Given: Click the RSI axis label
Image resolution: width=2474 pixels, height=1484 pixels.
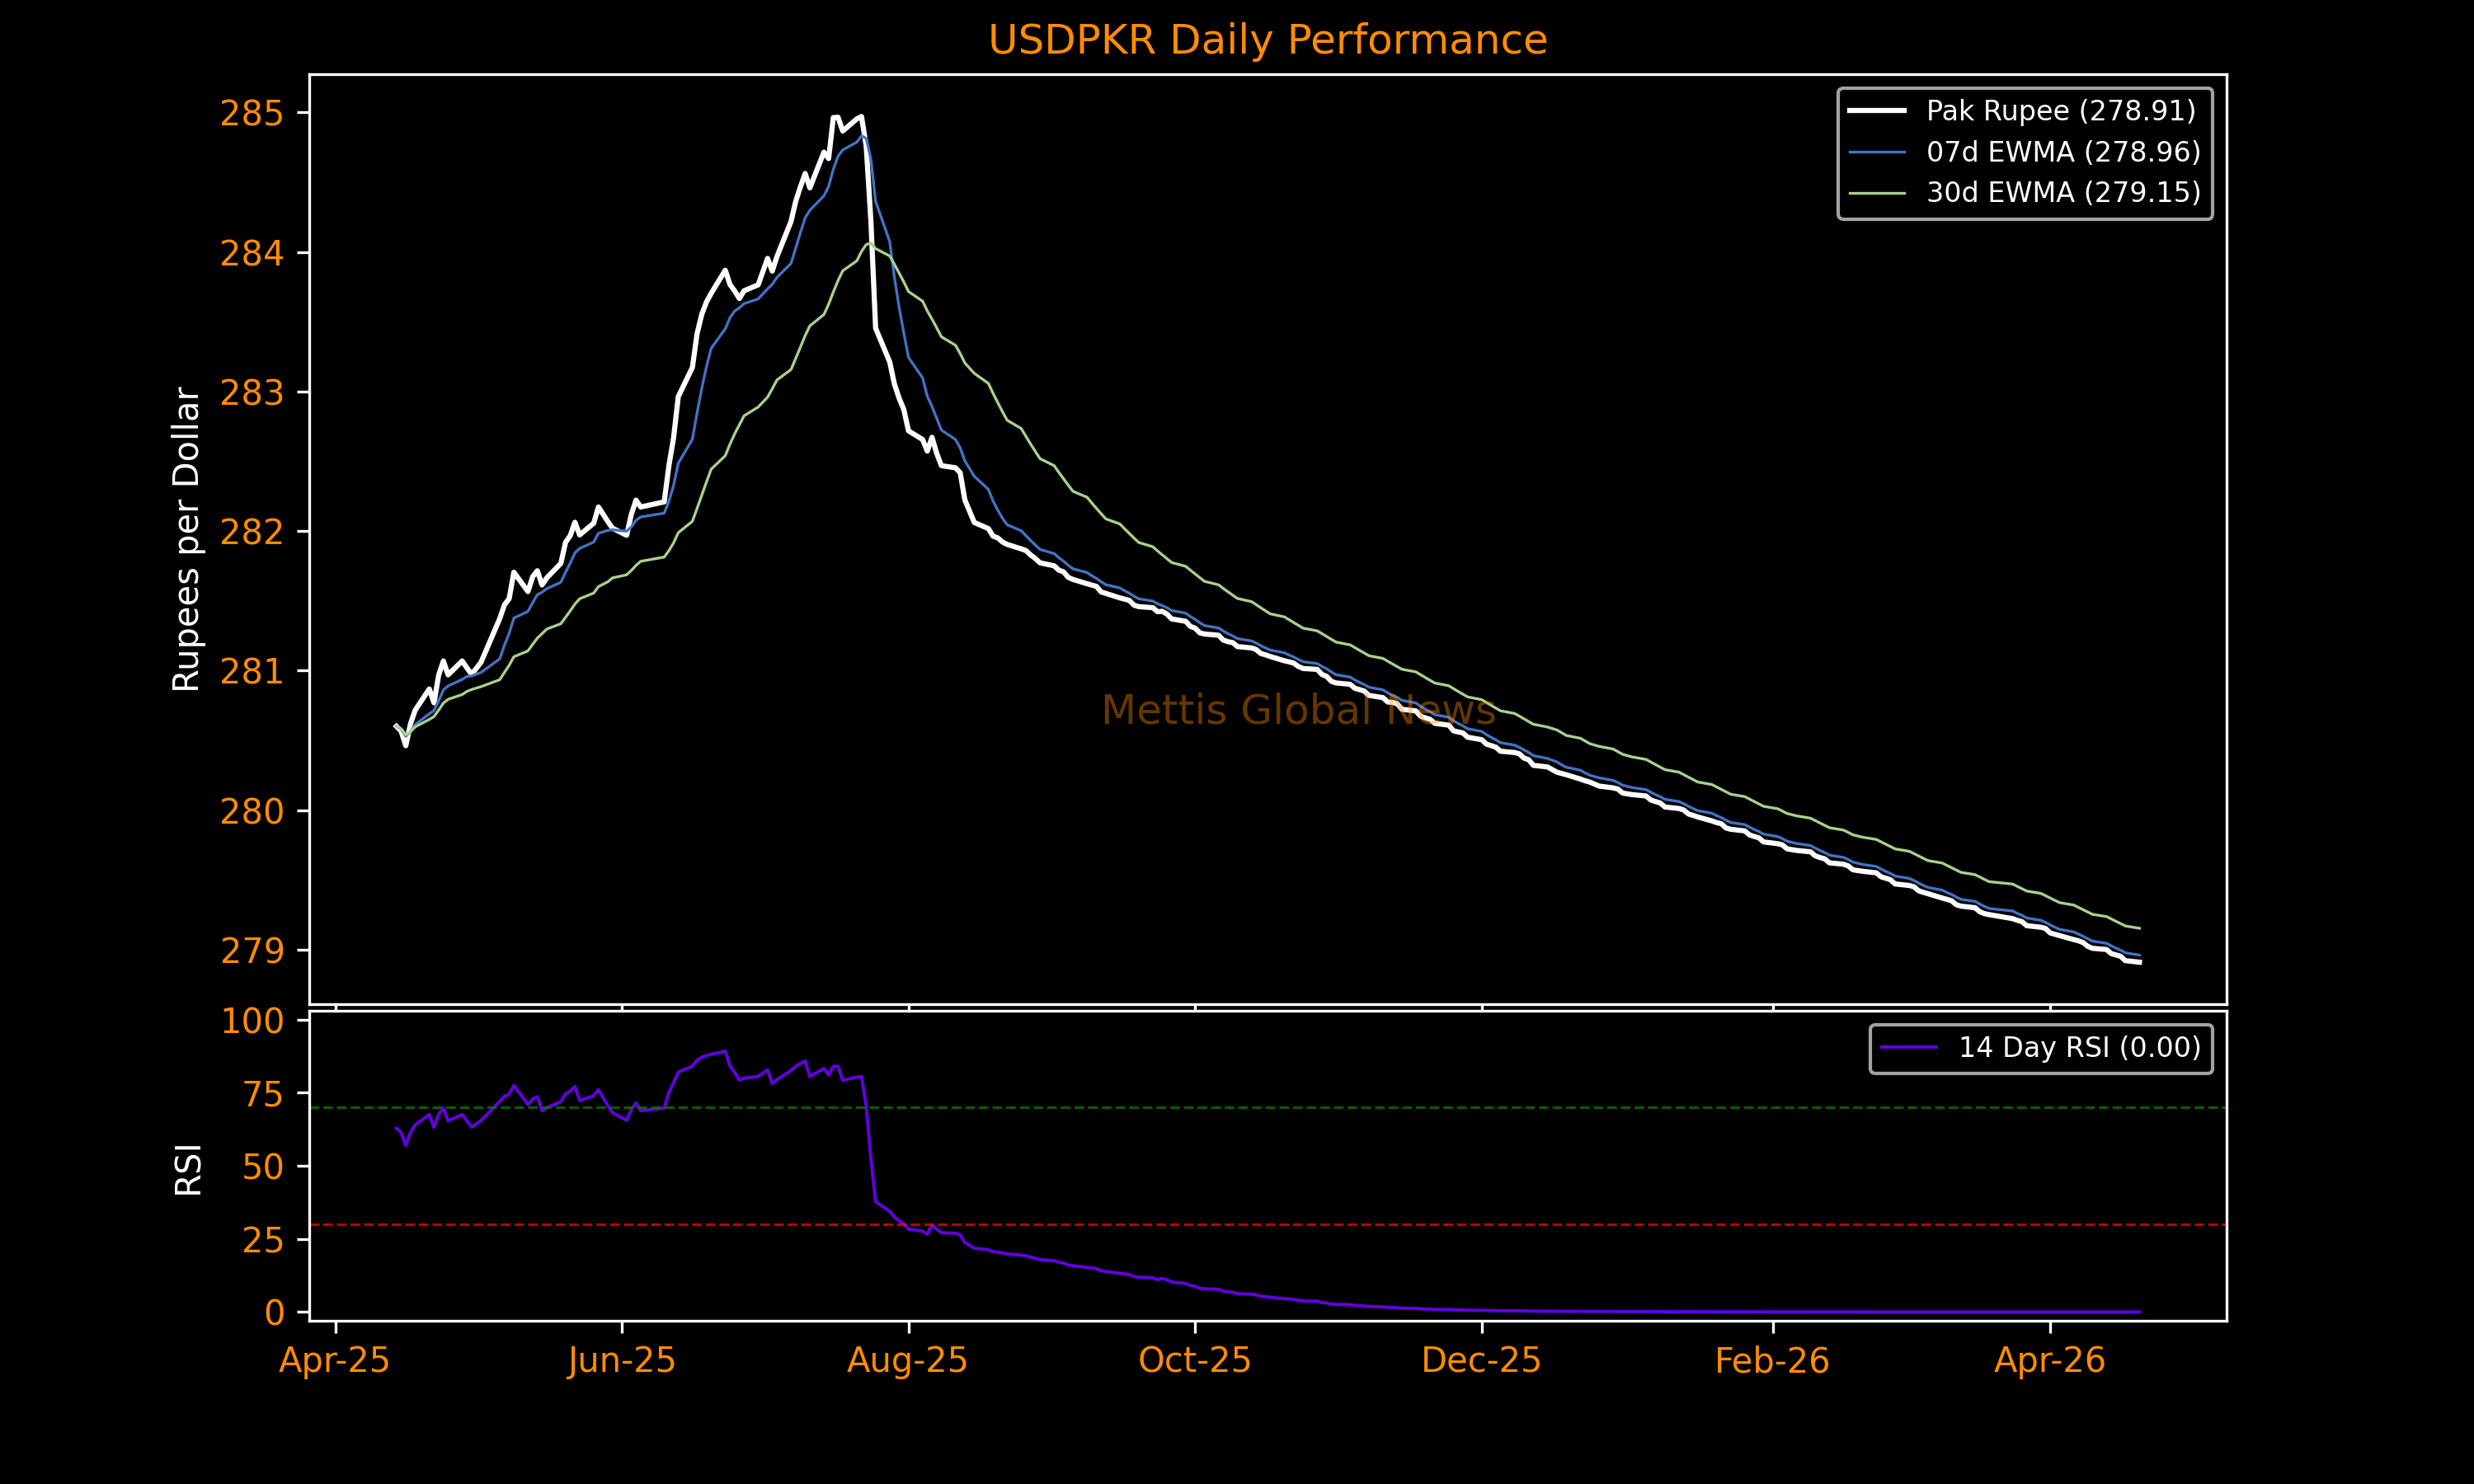Looking at the screenshot, I should [x=188, y=1169].
